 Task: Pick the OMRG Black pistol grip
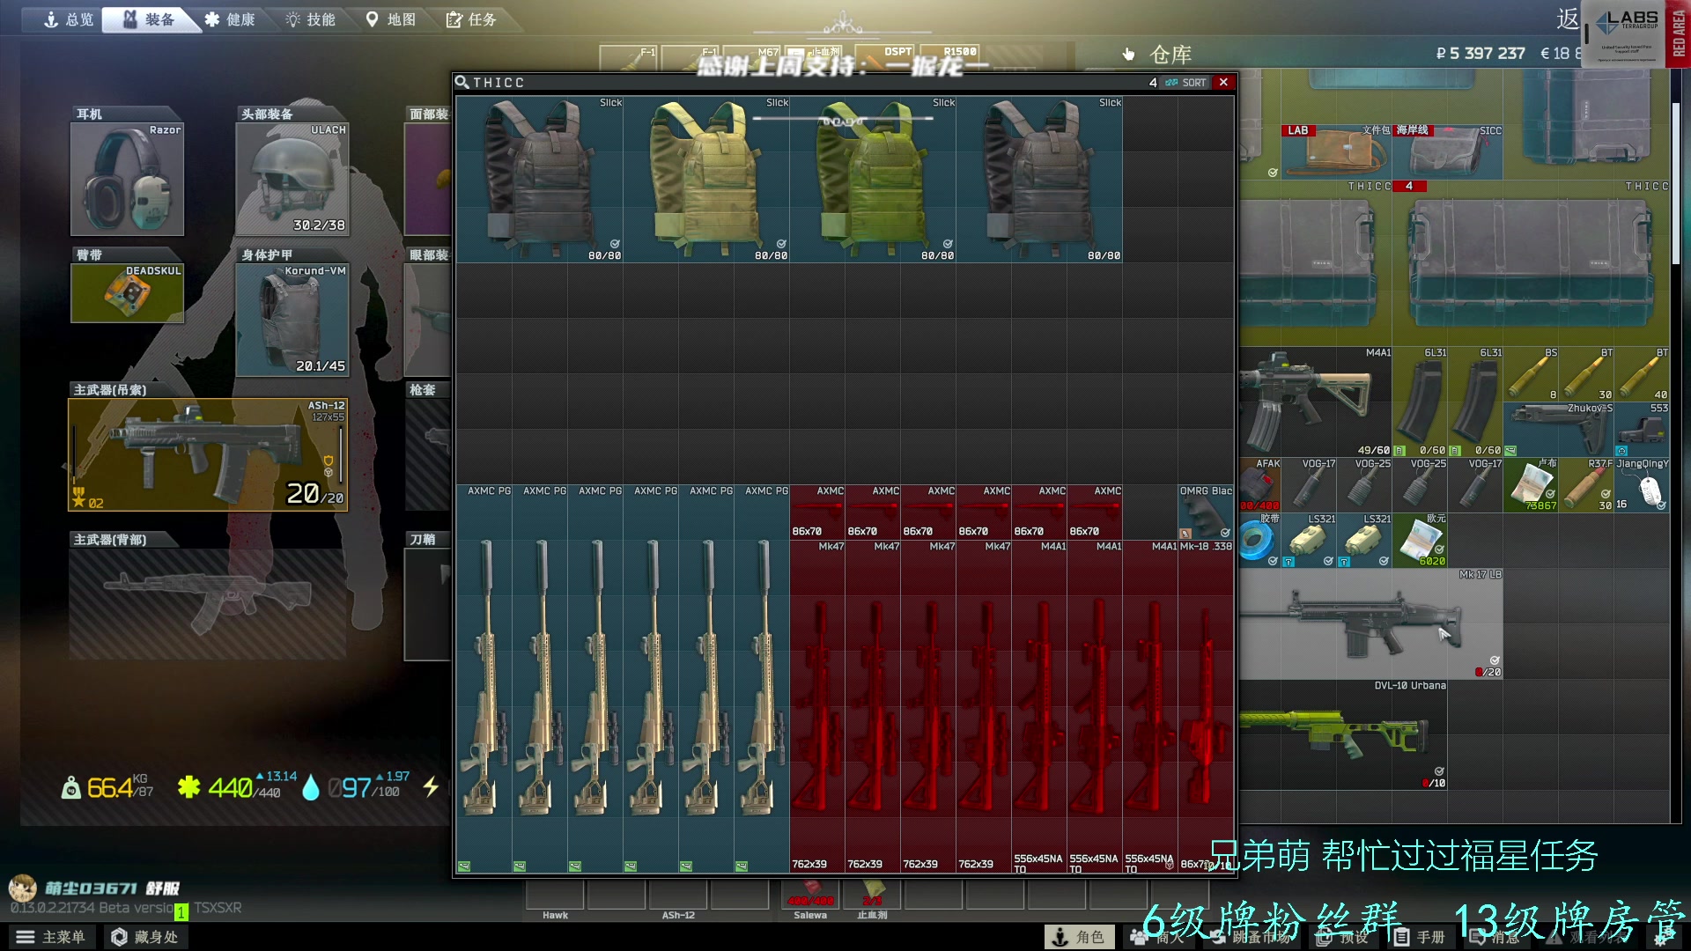pyautogui.click(x=1206, y=512)
